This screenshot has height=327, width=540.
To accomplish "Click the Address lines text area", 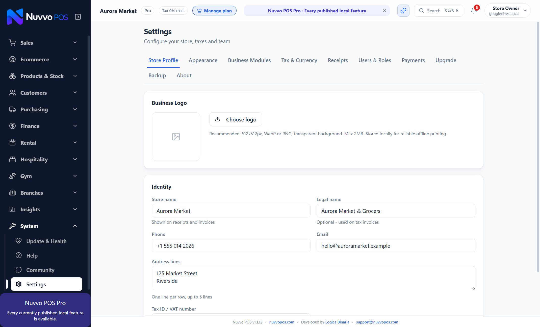I will 314,278.
